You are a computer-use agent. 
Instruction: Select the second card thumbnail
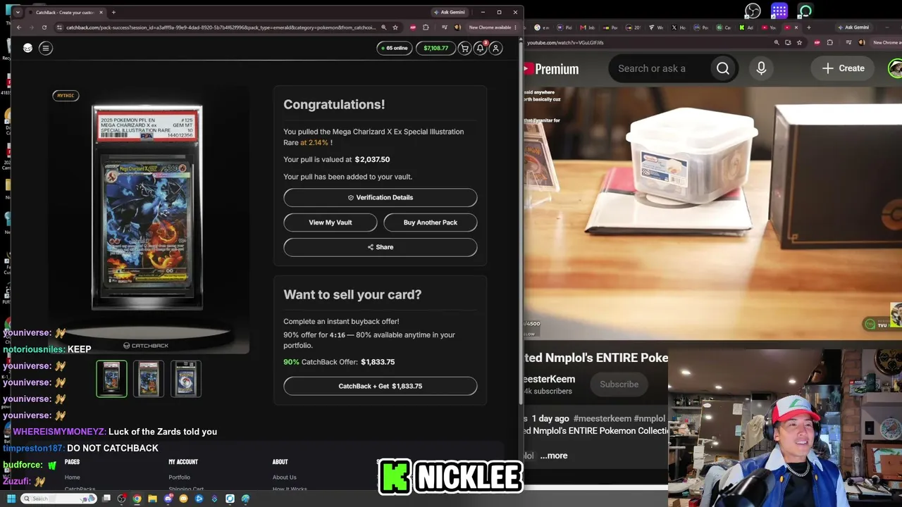tap(149, 379)
